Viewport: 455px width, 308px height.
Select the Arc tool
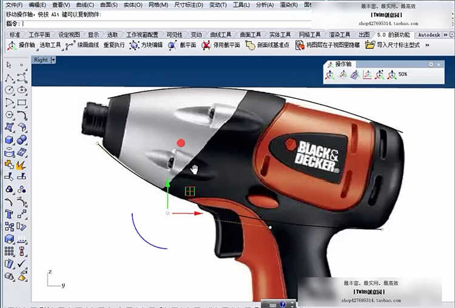(x=9, y=102)
